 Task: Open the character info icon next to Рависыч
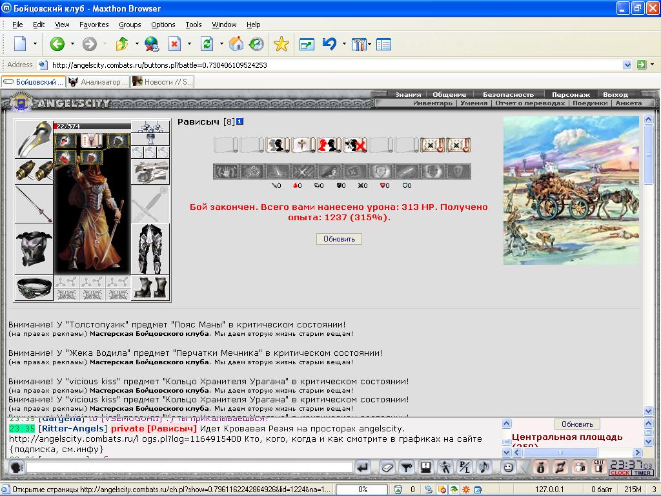point(240,121)
